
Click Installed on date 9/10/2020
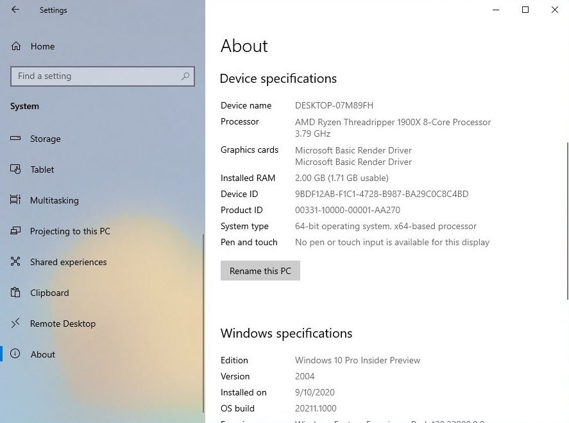314,392
